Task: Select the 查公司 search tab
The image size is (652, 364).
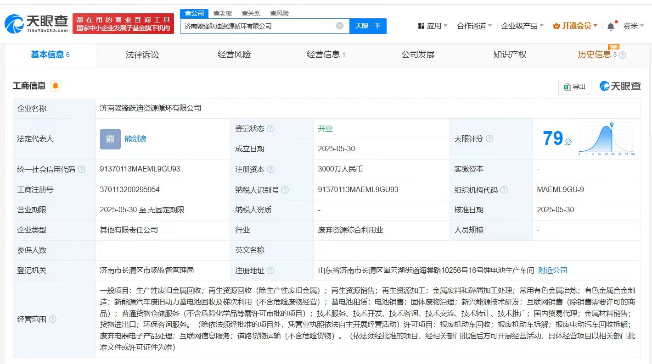Action: coord(194,13)
